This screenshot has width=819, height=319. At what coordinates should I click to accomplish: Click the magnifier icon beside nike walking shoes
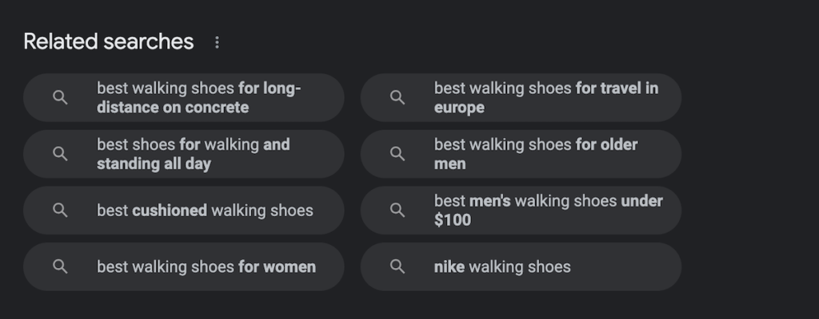click(x=398, y=266)
